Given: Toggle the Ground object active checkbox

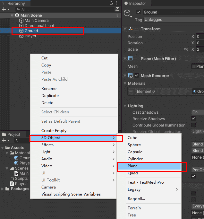Looking at the screenshot, I should (x=139, y=12).
